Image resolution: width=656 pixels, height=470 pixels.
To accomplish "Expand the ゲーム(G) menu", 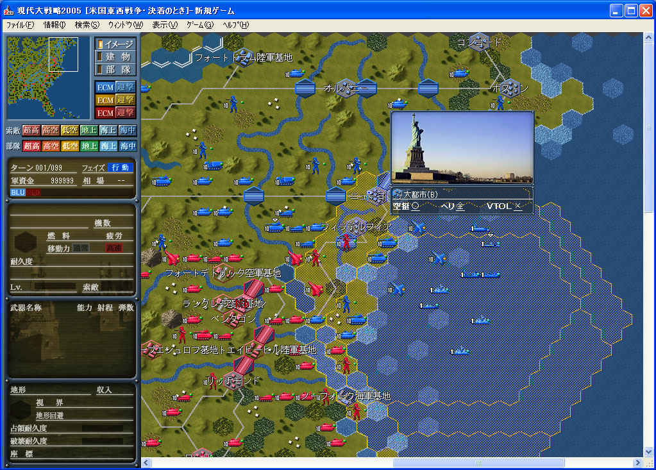I will coord(200,25).
